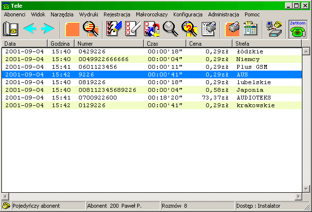The height and width of the screenshot is (212, 312).
Task: Open the phone book icon in toolbar
Action: point(11,29)
